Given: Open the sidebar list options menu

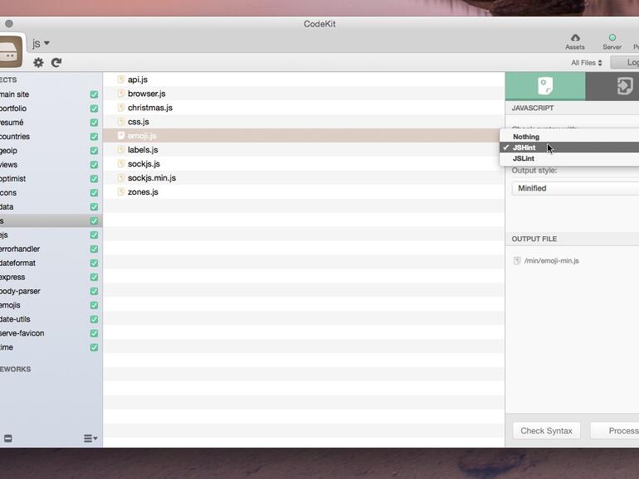Looking at the screenshot, I should [x=90, y=438].
